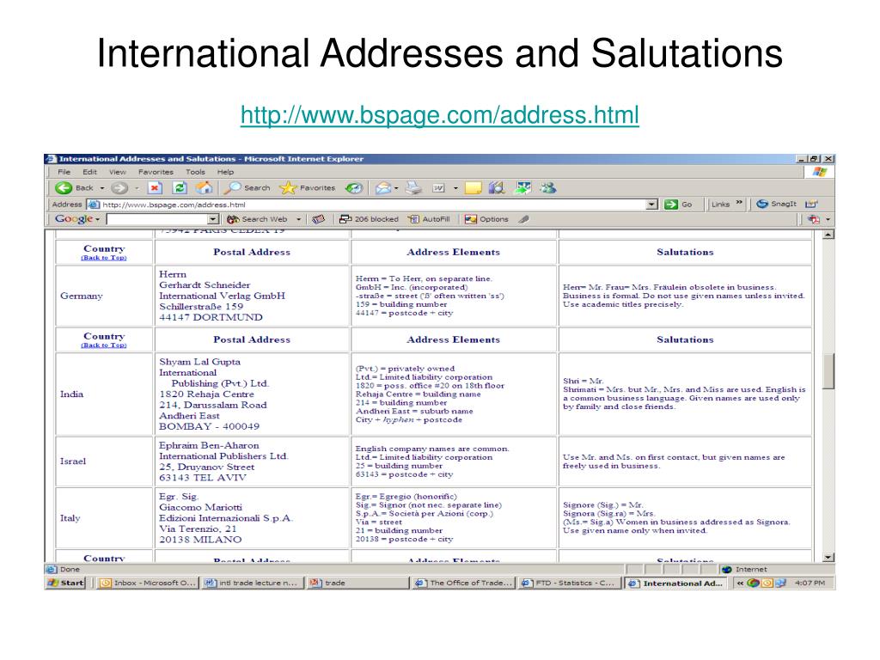Open the Research books icon
This screenshot has width=880, height=660.
coord(497,188)
